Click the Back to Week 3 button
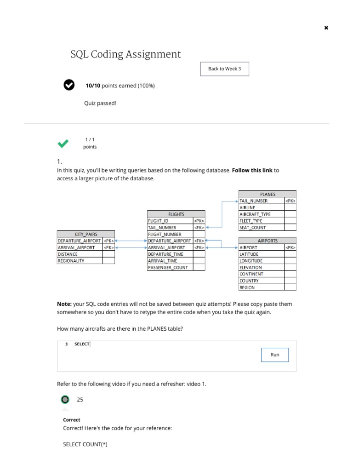This screenshot has height=471, width=353. pos(225,69)
